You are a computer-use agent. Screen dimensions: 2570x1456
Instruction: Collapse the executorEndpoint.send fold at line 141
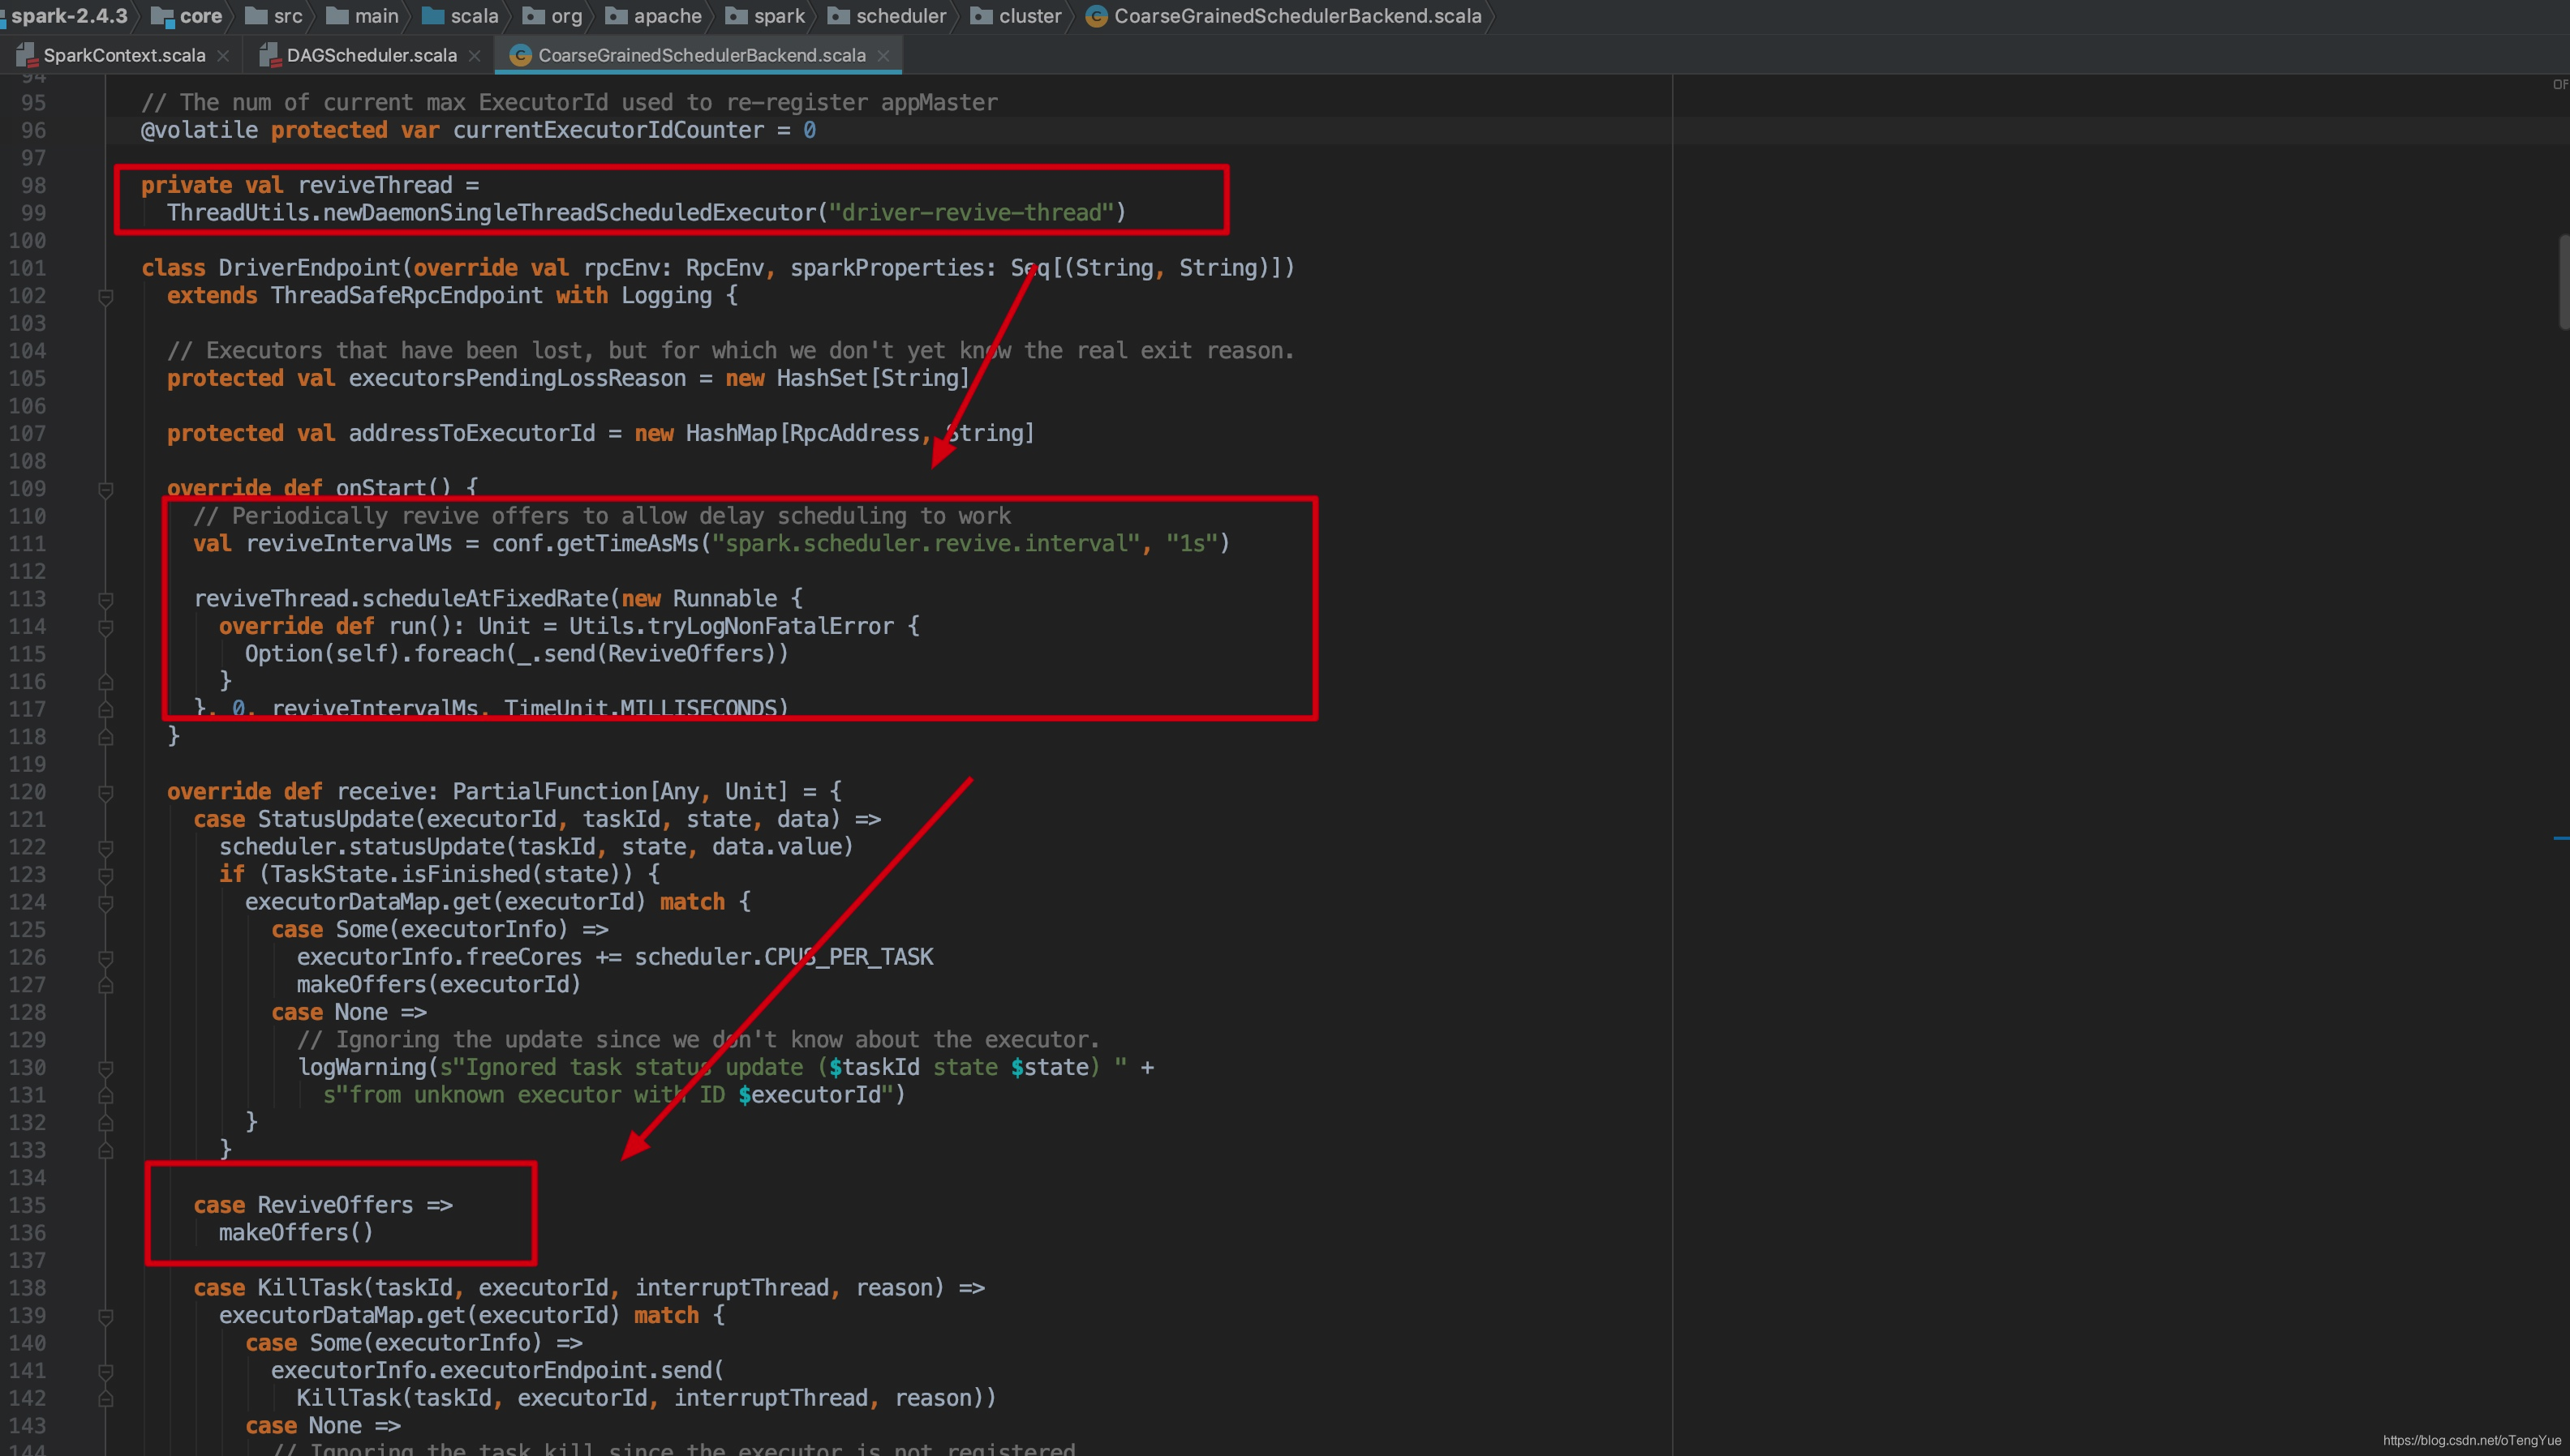pos(105,1372)
